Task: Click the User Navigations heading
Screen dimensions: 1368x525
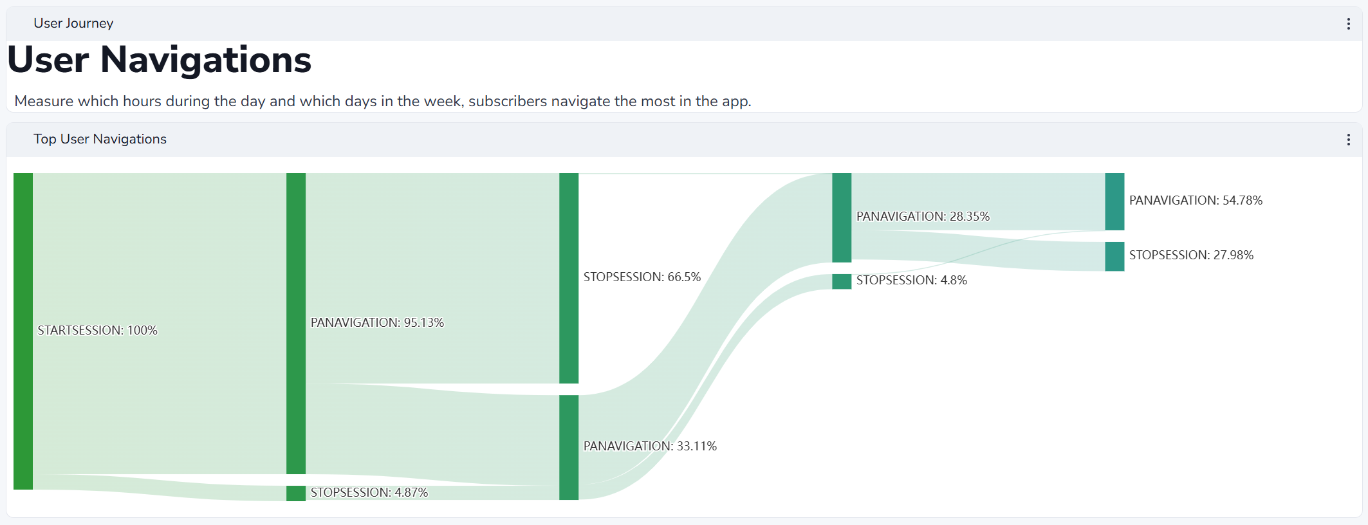Action: [x=159, y=59]
